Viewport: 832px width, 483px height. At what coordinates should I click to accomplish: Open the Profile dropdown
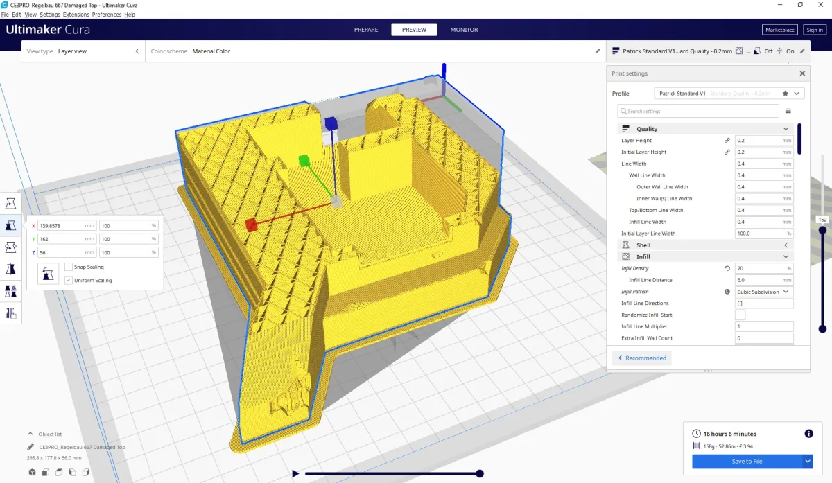pos(729,93)
